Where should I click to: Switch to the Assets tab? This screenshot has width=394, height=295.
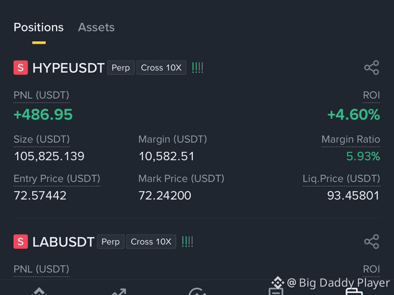pyautogui.click(x=96, y=28)
